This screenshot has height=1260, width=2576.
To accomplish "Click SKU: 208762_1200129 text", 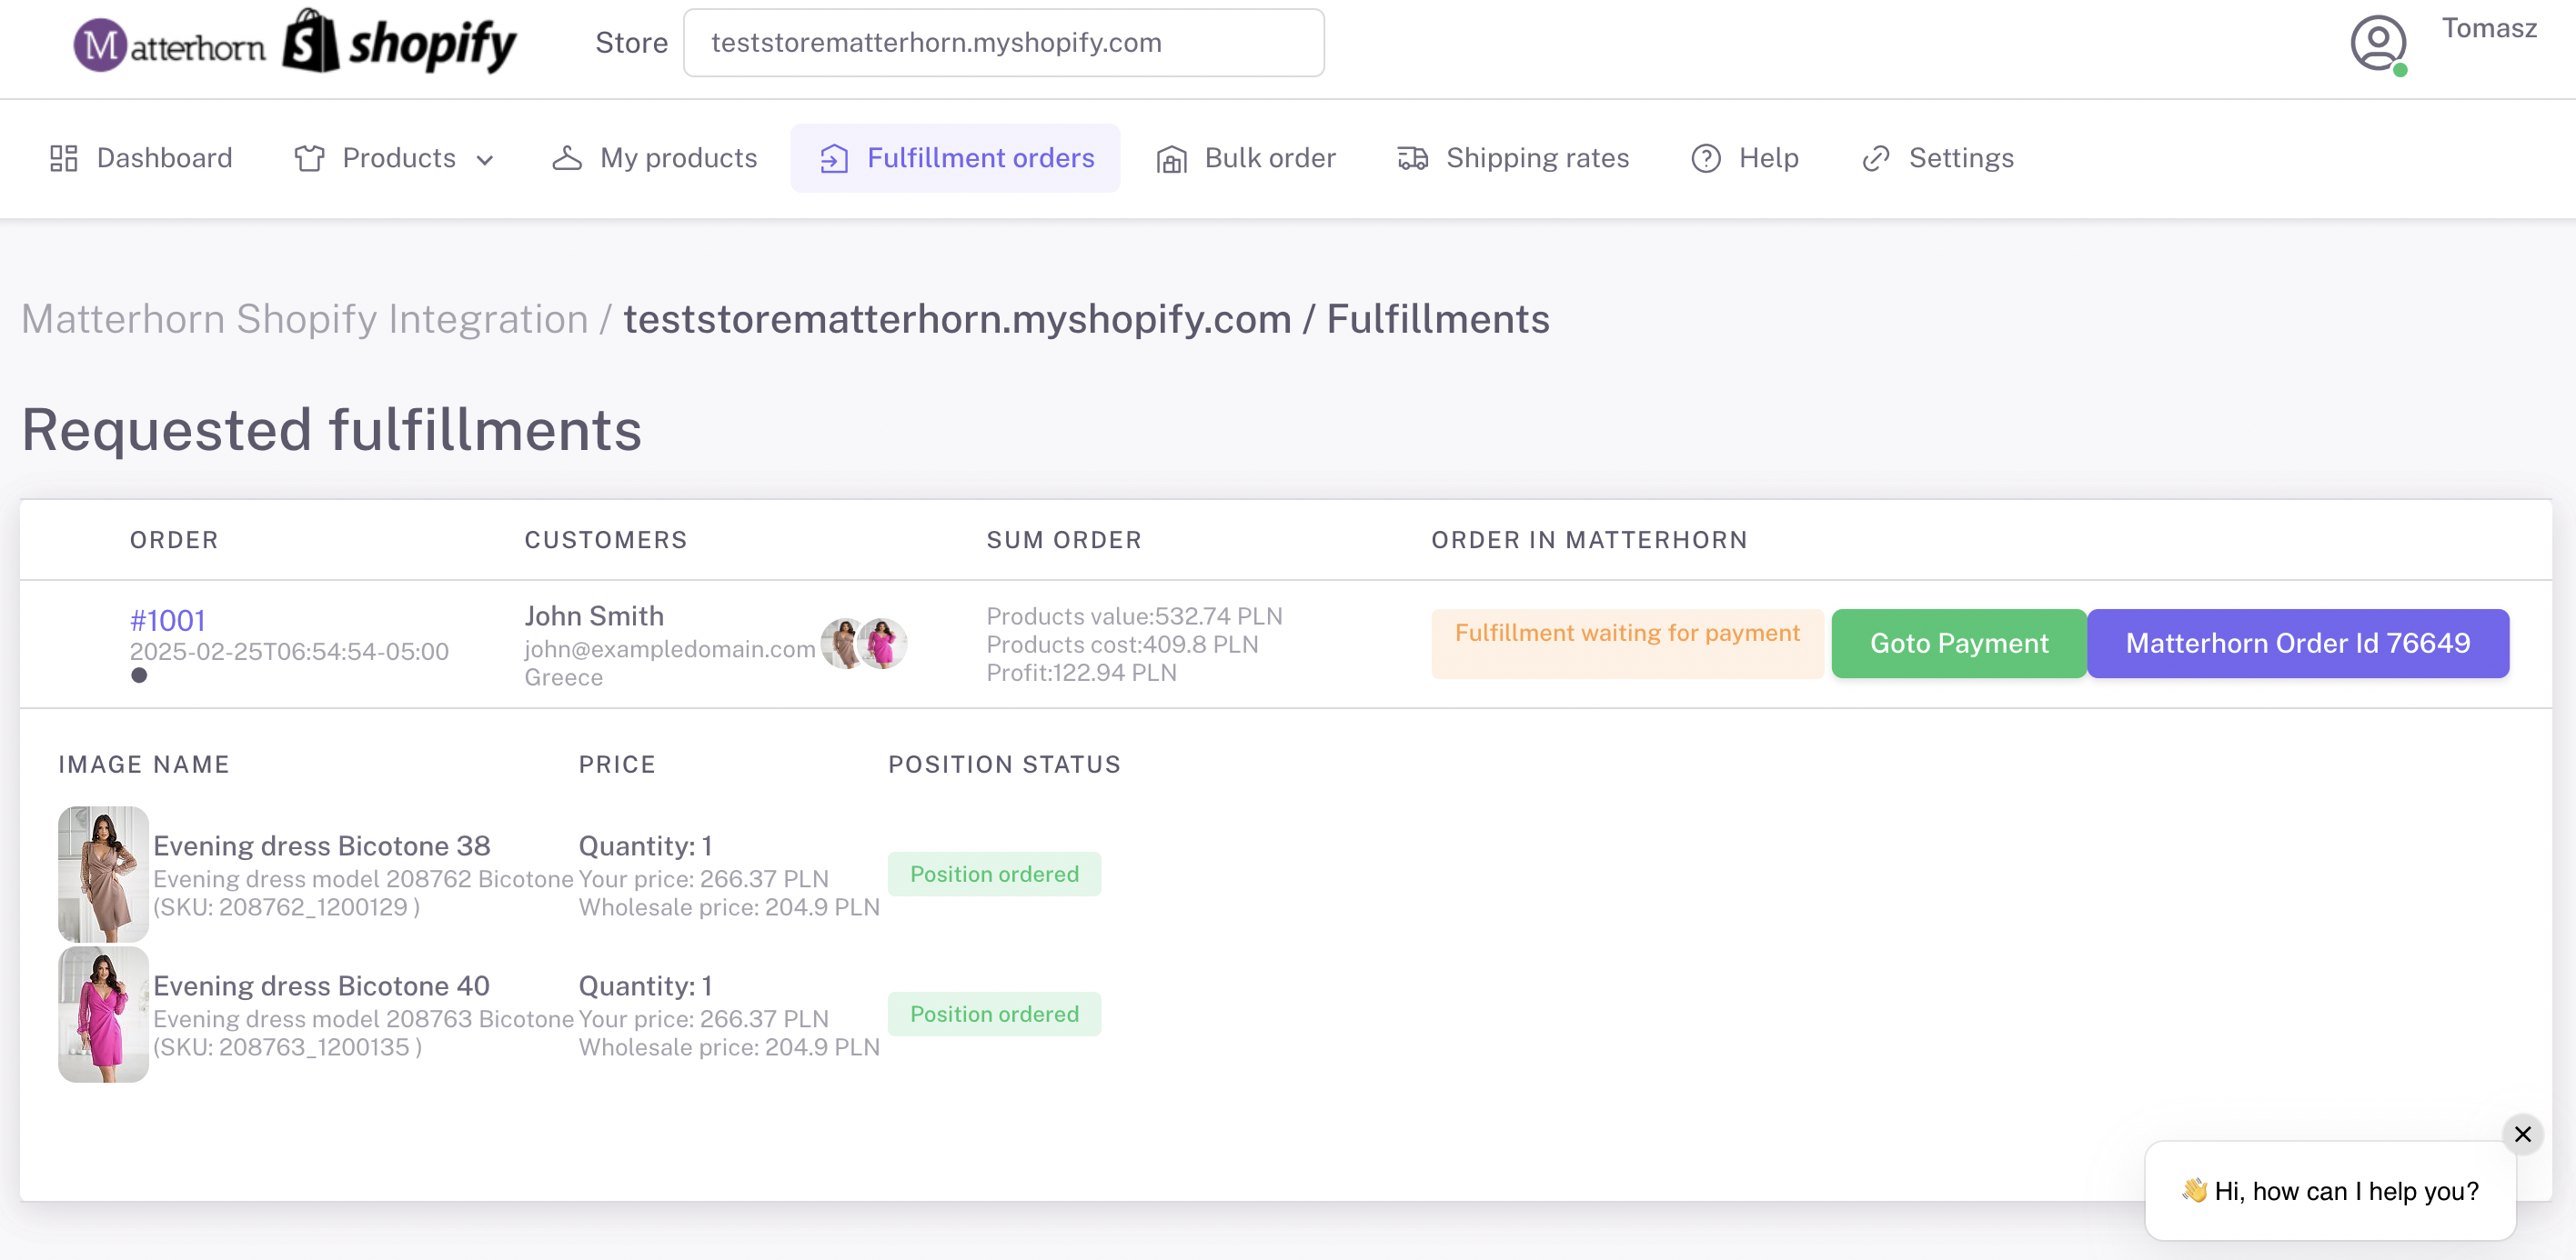I will click(286, 907).
